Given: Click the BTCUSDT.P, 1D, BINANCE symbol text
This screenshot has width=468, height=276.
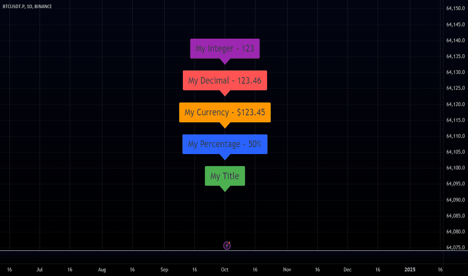Looking at the screenshot, I should [x=27, y=6].
